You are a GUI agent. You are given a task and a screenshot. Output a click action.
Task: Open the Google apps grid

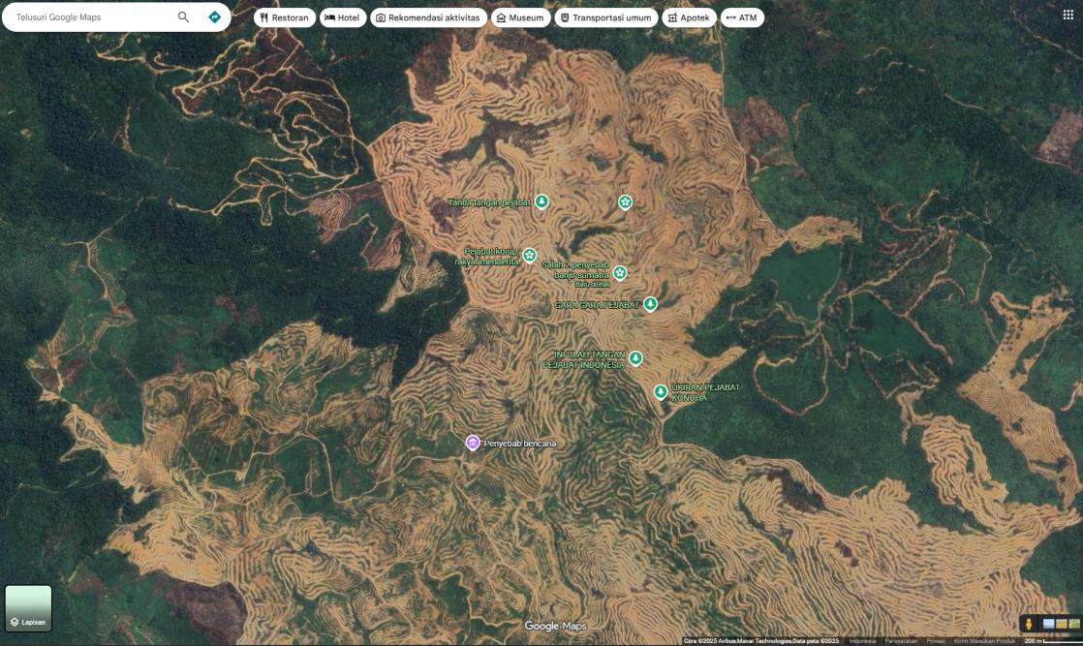(1068, 15)
